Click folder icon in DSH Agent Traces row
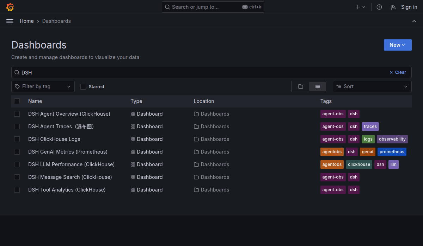 click(x=196, y=127)
